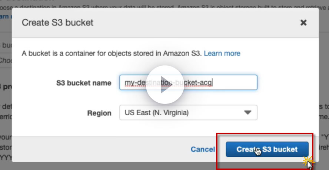This screenshot has height=170, width=329.
Task: Open the Learn more link about buckets
Action: tap(222, 53)
